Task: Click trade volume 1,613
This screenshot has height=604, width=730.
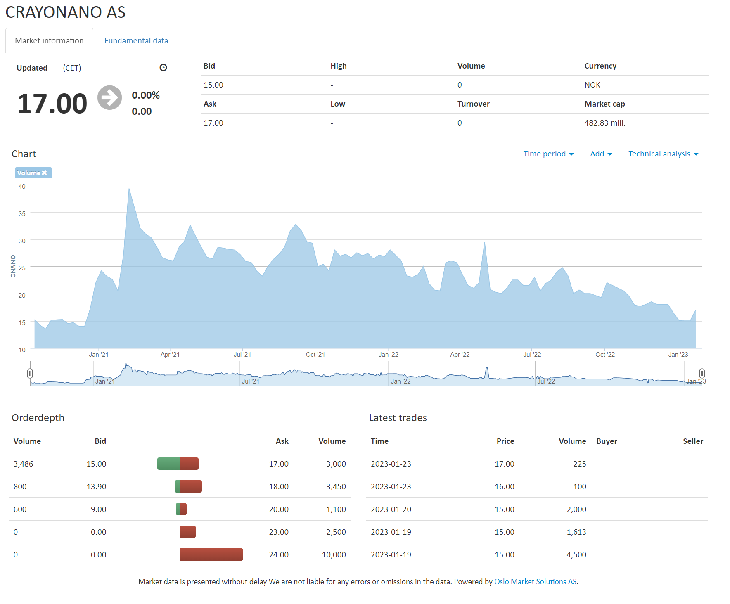Action: pos(576,532)
